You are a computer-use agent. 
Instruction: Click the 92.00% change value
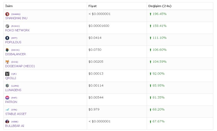(159, 74)
